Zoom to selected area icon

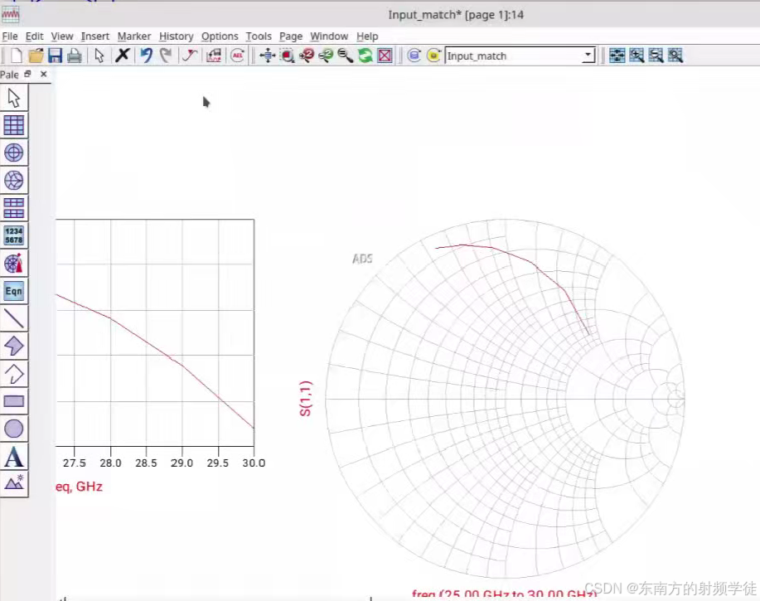(288, 56)
